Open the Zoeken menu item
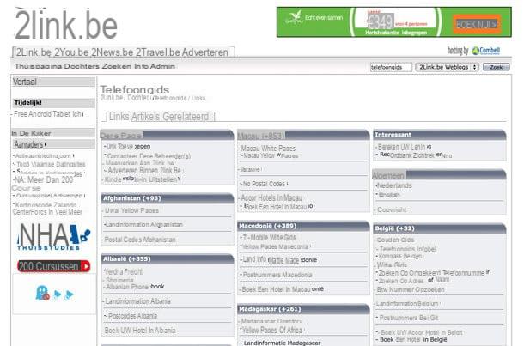 pos(117,66)
